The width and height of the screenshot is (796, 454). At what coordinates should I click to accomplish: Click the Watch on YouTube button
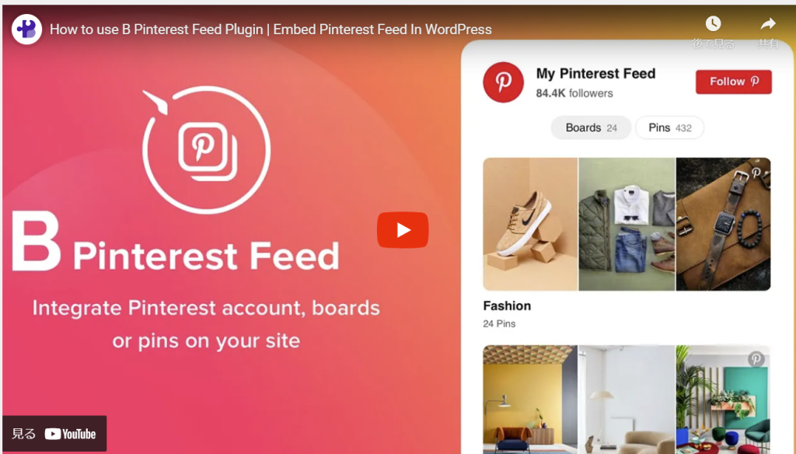click(54, 434)
